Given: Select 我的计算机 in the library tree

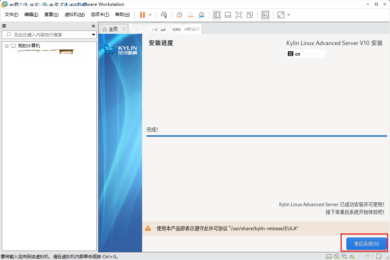Looking at the screenshot, I should (29, 46).
